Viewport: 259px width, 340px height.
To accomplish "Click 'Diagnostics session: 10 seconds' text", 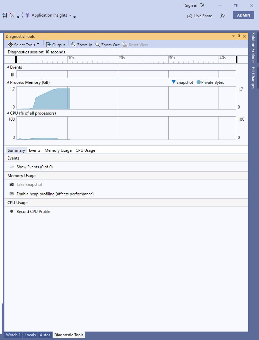I will (x=36, y=52).
